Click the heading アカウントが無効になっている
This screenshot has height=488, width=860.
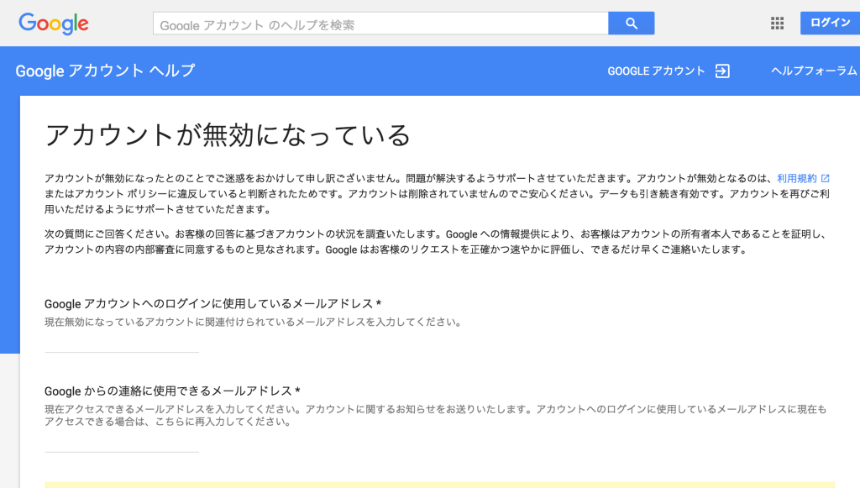(x=227, y=135)
